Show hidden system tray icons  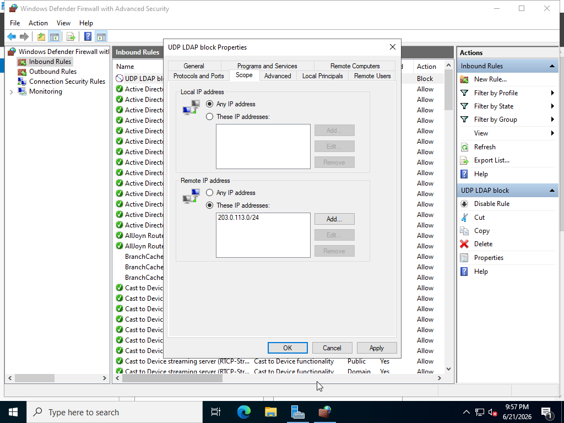466,412
